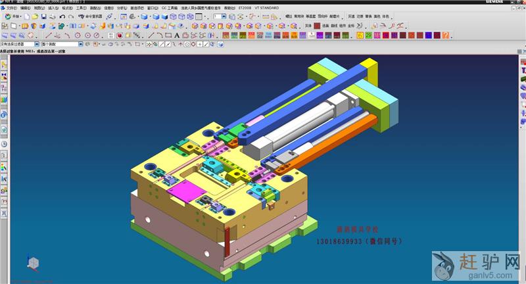Click the Save icon in the toolbar

coord(43,16)
